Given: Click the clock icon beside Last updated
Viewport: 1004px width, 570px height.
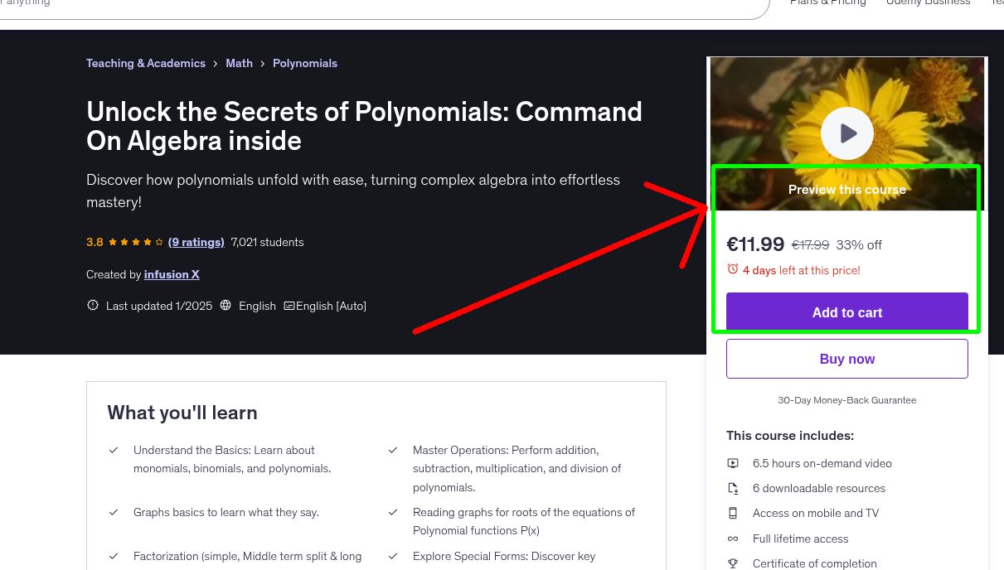Looking at the screenshot, I should coord(92,305).
